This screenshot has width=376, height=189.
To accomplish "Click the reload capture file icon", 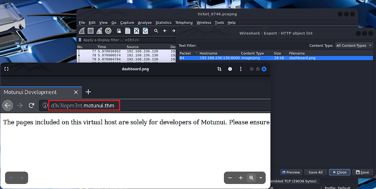I will click(x=145, y=31).
